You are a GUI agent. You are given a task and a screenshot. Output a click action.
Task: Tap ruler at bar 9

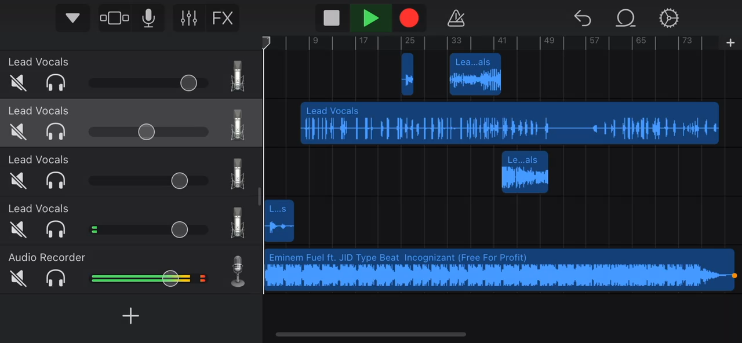click(315, 41)
